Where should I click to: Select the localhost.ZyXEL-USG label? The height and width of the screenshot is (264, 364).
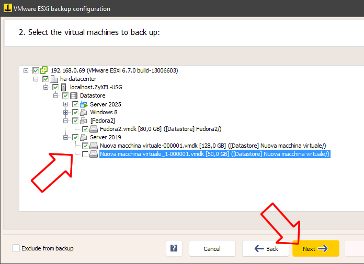point(96,87)
